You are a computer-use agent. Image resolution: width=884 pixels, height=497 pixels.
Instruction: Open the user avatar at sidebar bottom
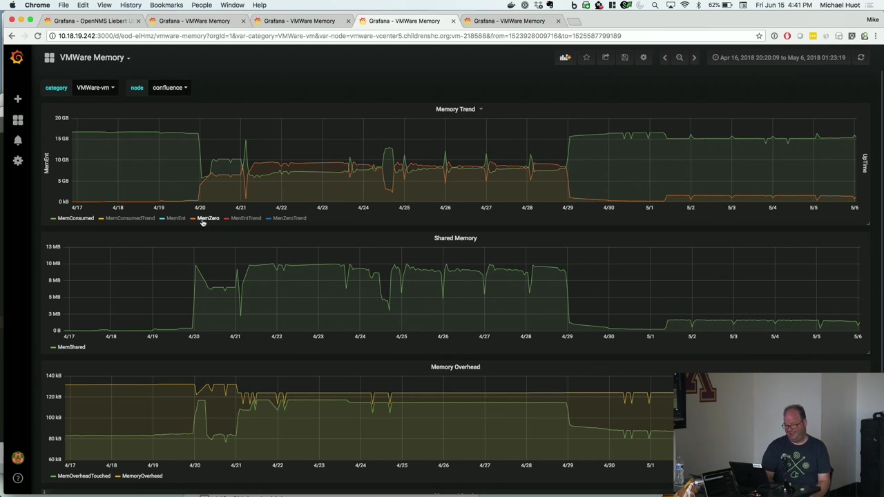[x=18, y=458]
